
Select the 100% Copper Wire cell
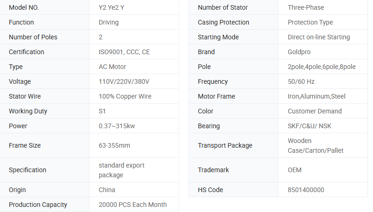point(125,96)
